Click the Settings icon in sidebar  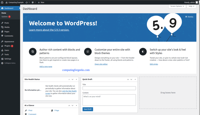click(x=2, y=59)
